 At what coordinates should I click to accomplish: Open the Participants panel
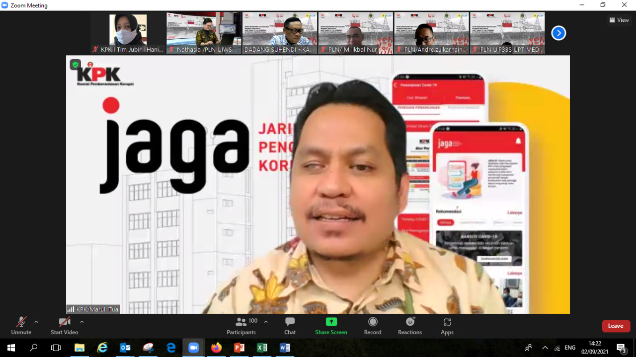pos(241,326)
